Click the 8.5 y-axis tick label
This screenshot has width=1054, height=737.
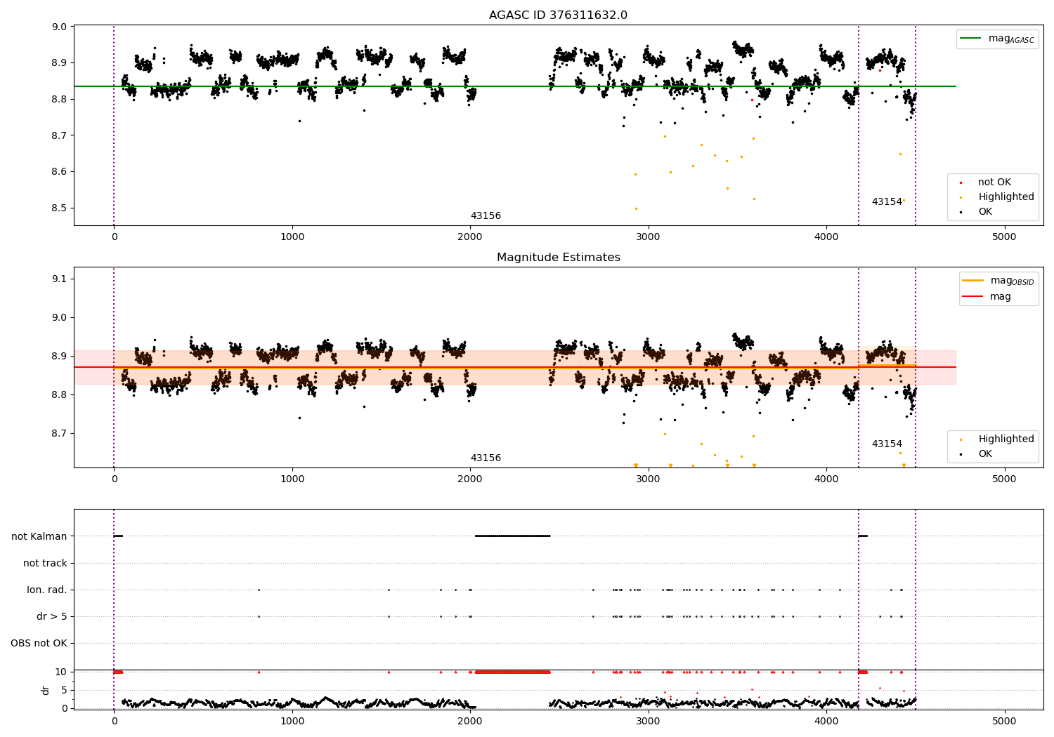60,208
